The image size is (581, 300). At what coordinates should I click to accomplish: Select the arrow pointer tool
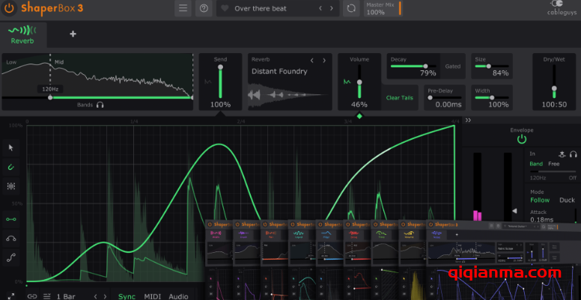(10, 148)
